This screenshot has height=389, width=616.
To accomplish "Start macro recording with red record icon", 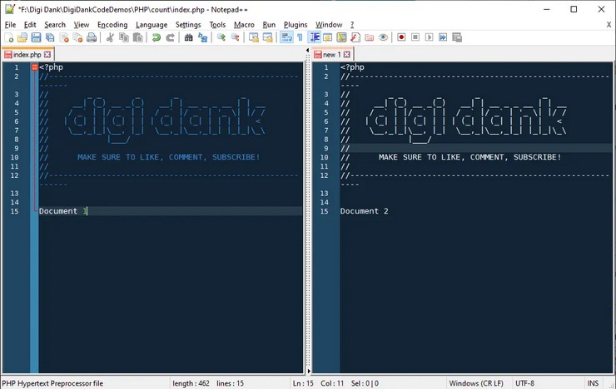I will (x=401, y=37).
